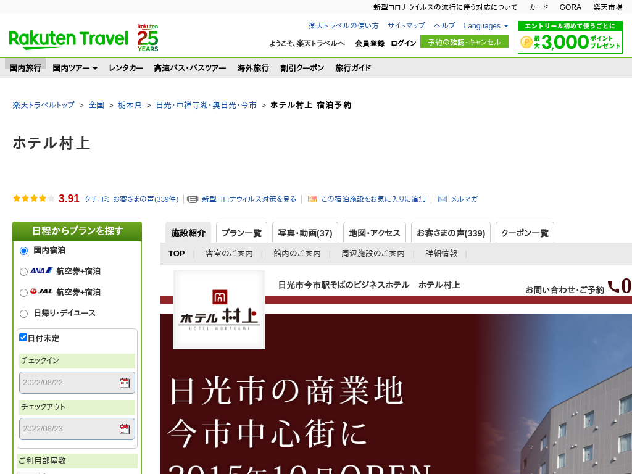The height and width of the screenshot is (474, 632).
Task: Click the COVID measures mask icon
Action: [x=193, y=199]
